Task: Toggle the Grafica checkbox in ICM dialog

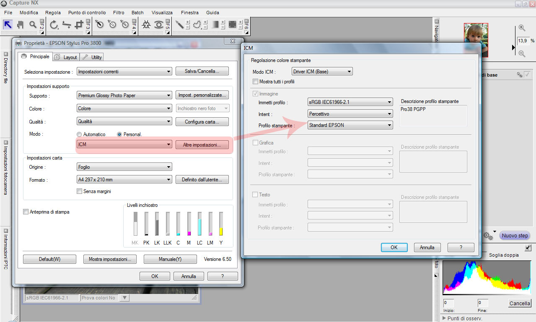Action: tap(255, 143)
